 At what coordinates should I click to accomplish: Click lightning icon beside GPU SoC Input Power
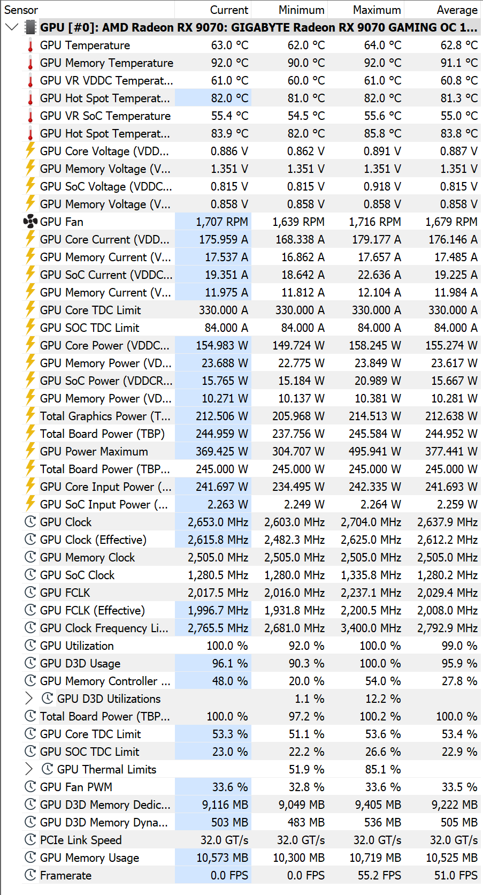30,504
